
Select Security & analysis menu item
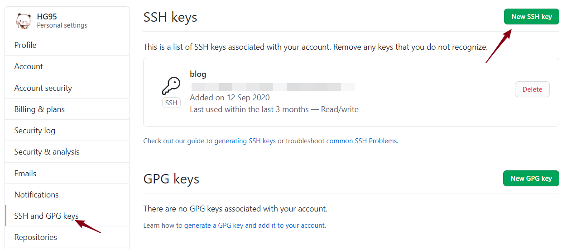point(67,152)
